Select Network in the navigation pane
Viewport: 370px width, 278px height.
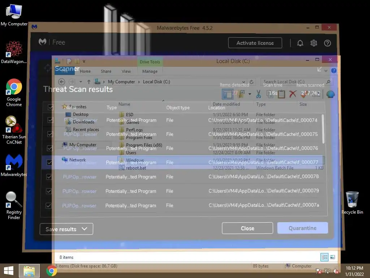[77, 160]
